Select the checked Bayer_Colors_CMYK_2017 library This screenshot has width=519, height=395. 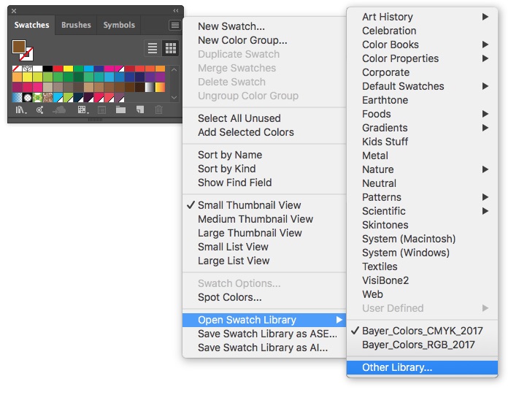(x=422, y=331)
